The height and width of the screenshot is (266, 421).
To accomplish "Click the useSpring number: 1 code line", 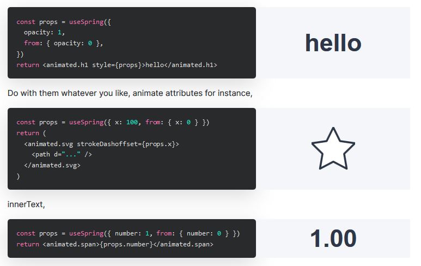I will [128, 233].
